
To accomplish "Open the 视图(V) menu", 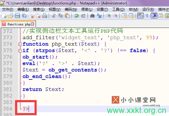I will pyautogui.click(x=54, y=9).
